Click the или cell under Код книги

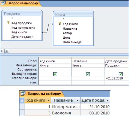55,83
